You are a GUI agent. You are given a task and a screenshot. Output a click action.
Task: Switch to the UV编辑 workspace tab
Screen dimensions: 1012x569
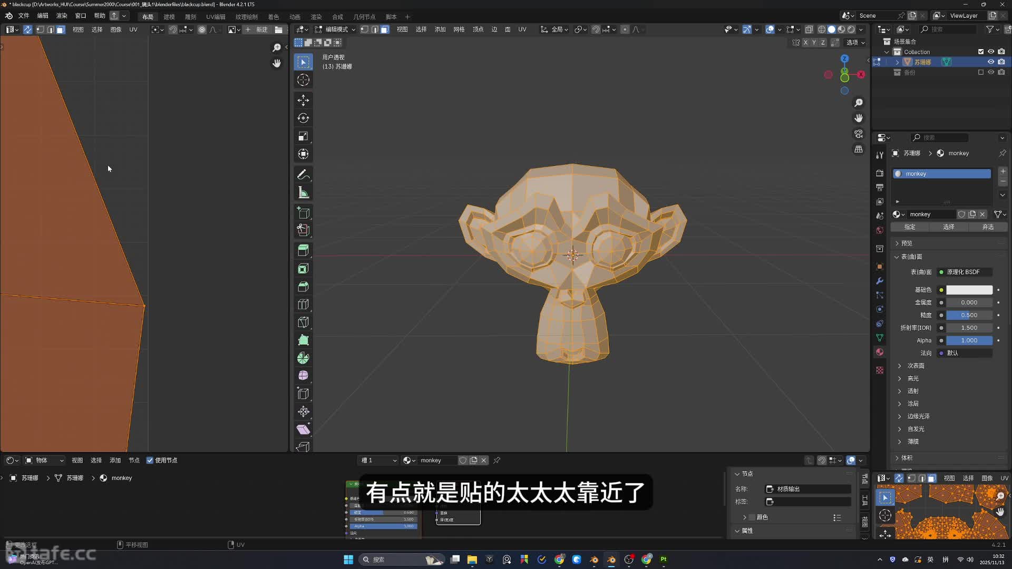[215, 16]
